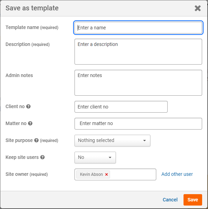Remove Kevin Abson with the red x
This screenshot has width=208, height=209.
[x=107, y=174]
